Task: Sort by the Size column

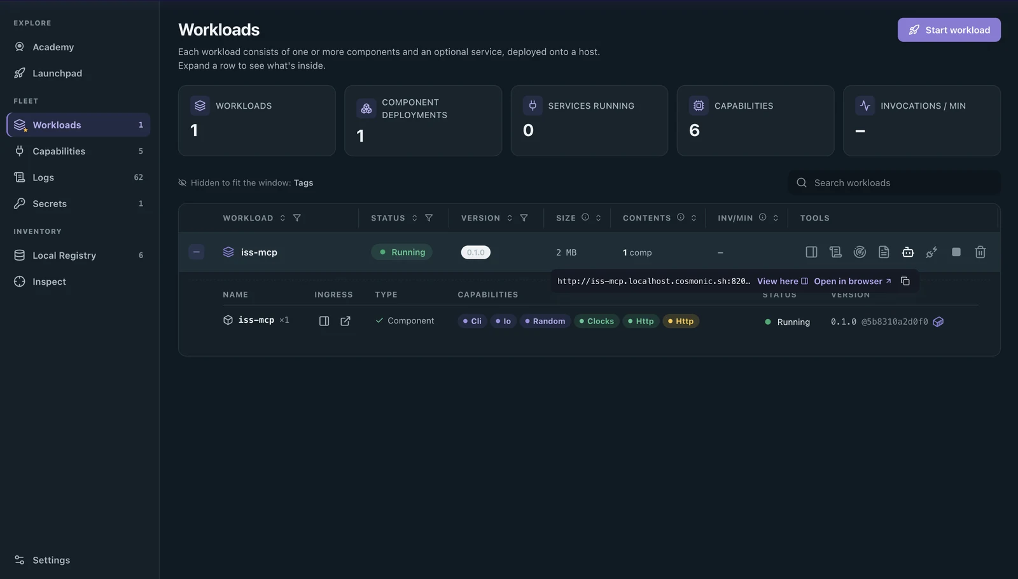Action: pos(598,218)
